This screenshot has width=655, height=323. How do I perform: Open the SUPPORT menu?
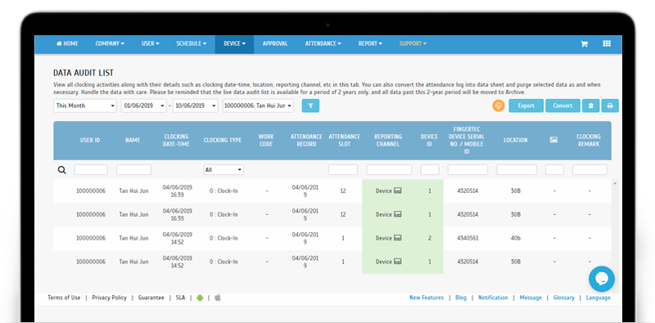413,44
